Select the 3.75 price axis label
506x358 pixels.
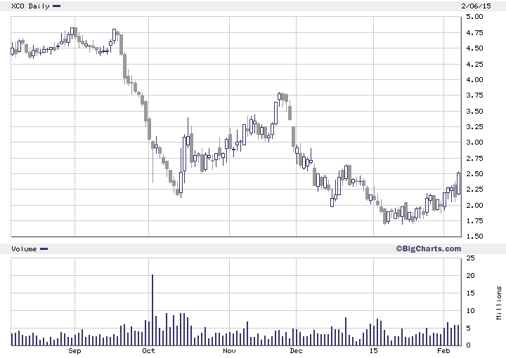pyautogui.click(x=474, y=95)
